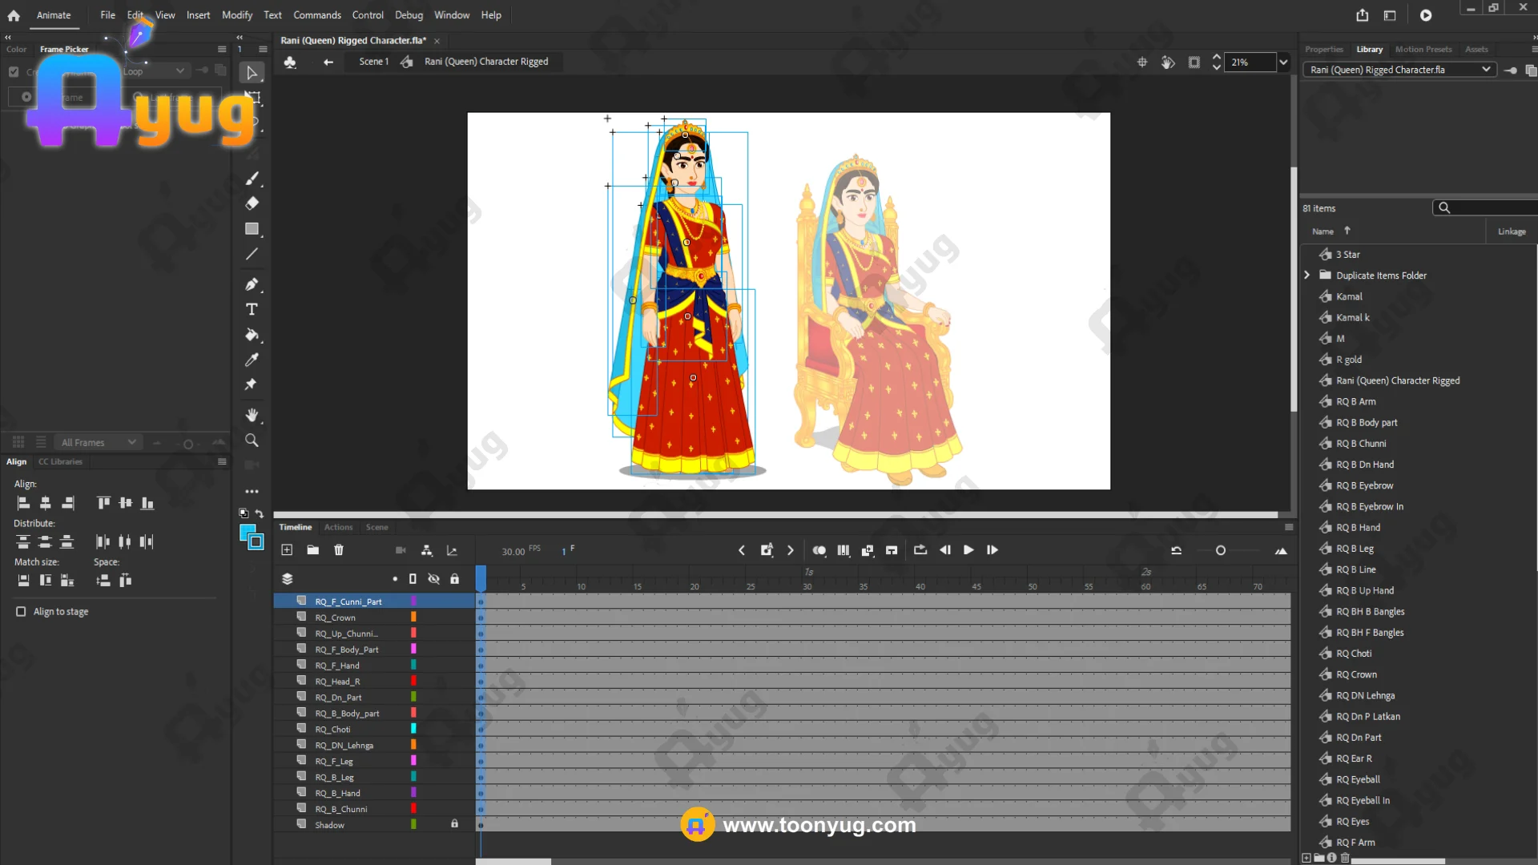The image size is (1538, 865).
Task: Select the Text tool
Action: [252, 309]
